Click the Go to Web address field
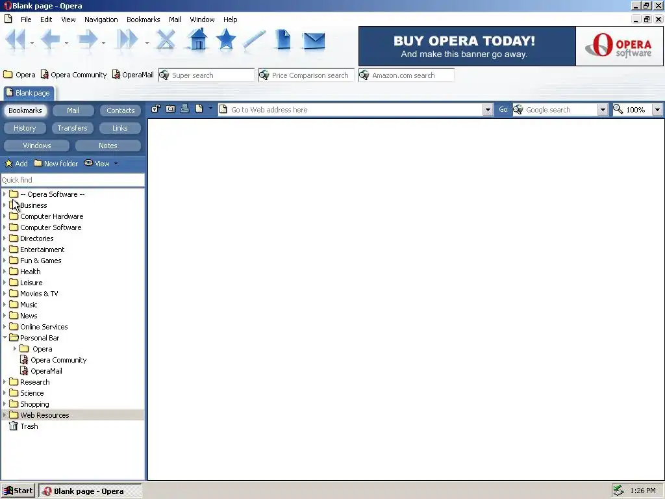This screenshot has width=665, height=499. 351,110
